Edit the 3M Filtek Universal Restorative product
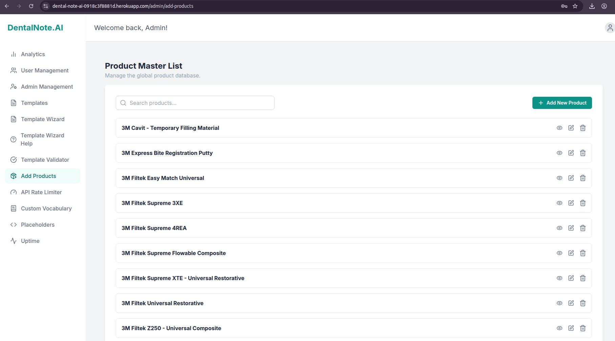This screenshot has height=341, width=615. click(x=571, y=303)
